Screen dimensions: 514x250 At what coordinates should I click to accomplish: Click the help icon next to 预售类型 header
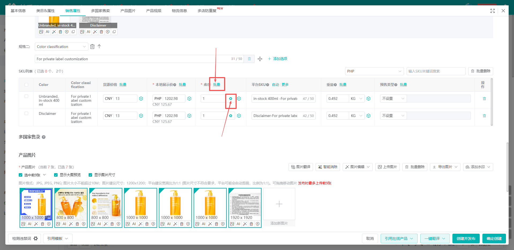(x=396, y=85)
